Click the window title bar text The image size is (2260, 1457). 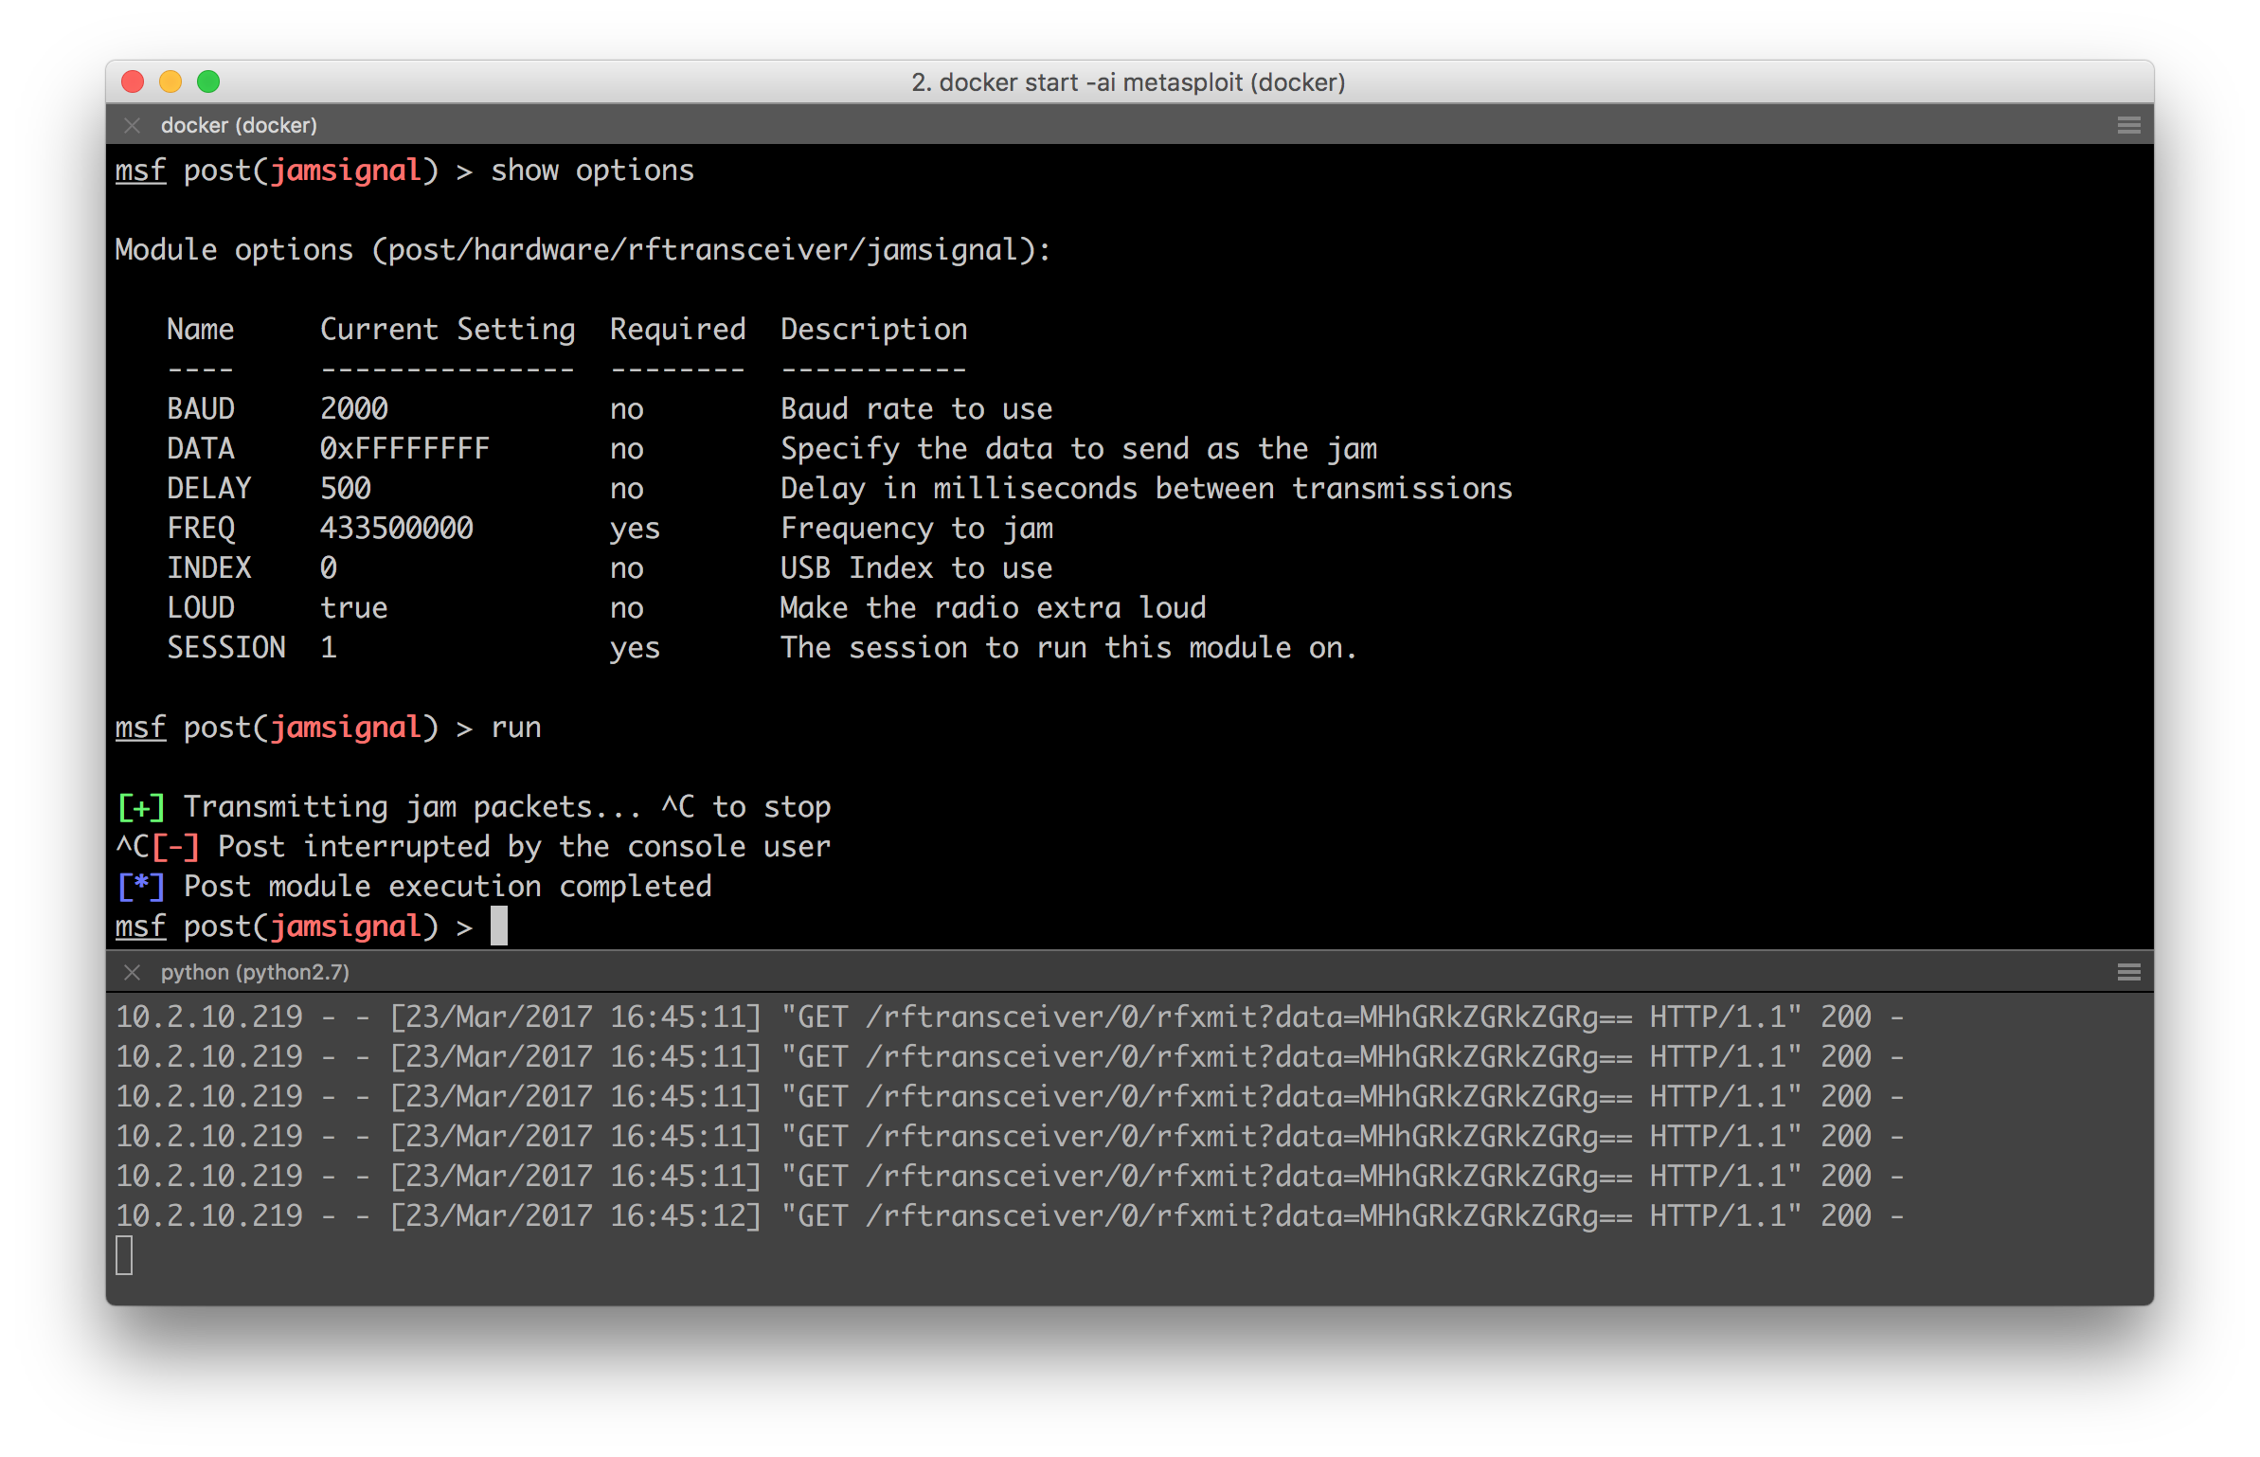(x=1128, y=82)
